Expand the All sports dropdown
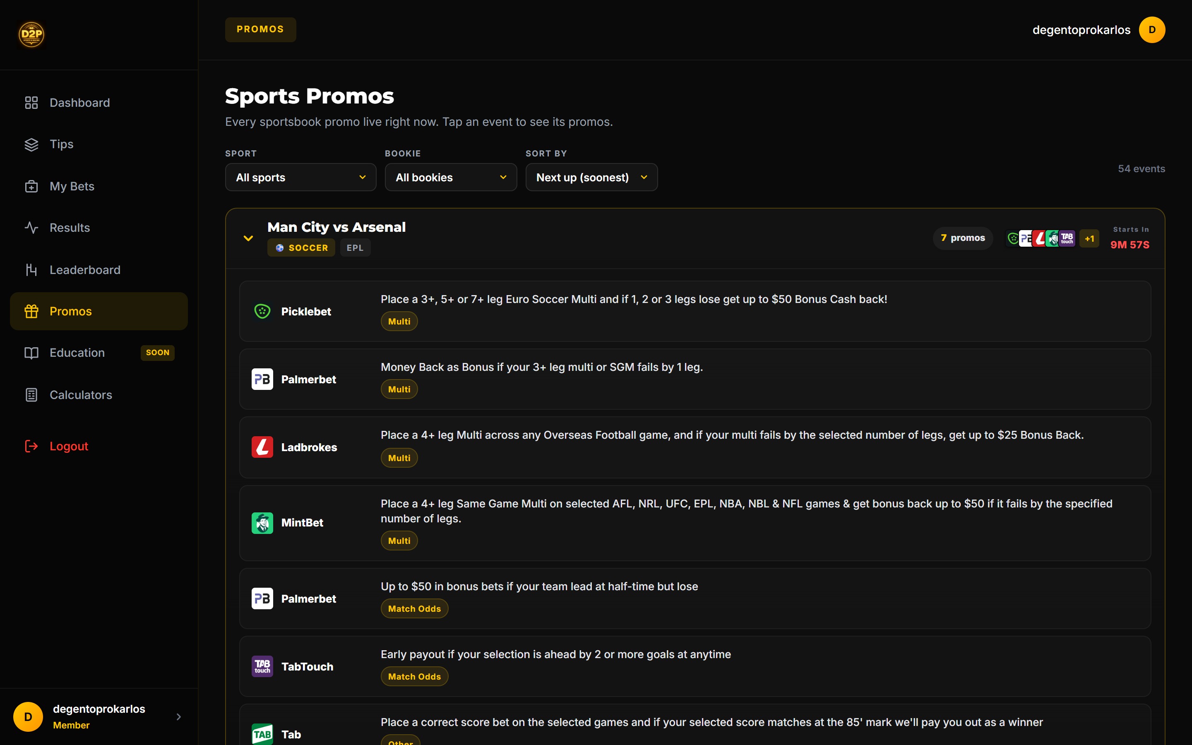This screenshot has width=1192, height=745. pyautogui.click(x=300, y=177)
